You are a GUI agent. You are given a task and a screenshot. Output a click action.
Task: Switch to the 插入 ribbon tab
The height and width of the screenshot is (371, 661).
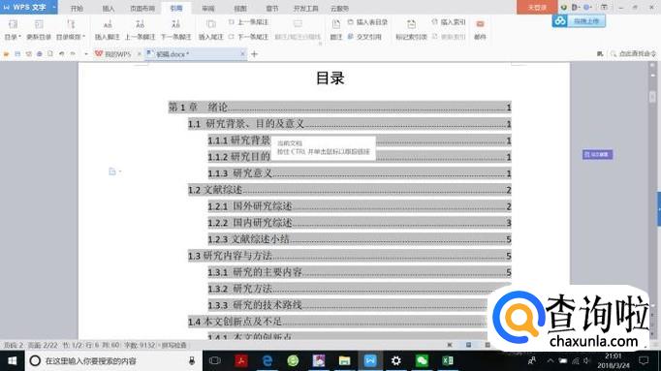109,9
